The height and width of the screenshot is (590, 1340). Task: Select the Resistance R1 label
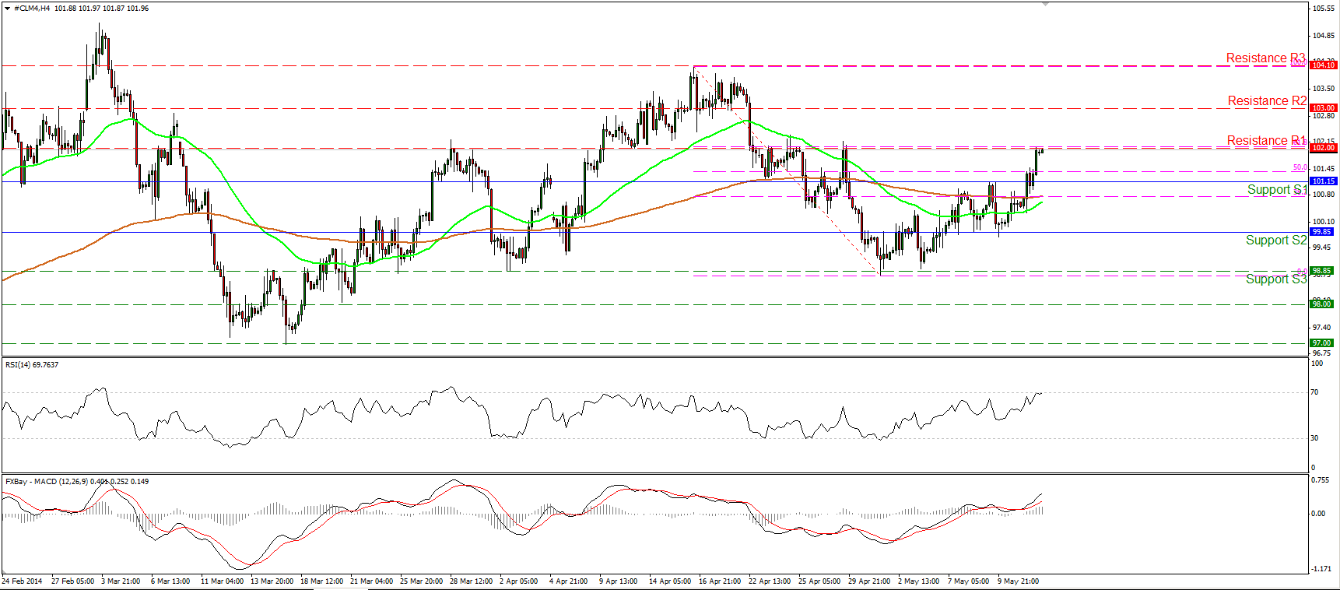pos(1266,141)
